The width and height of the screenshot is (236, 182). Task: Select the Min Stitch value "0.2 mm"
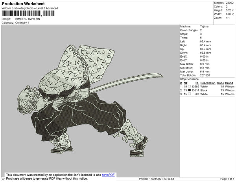click(x=205, y=68)
